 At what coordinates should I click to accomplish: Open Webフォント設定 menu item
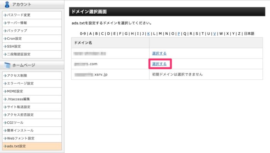point(32,138)
